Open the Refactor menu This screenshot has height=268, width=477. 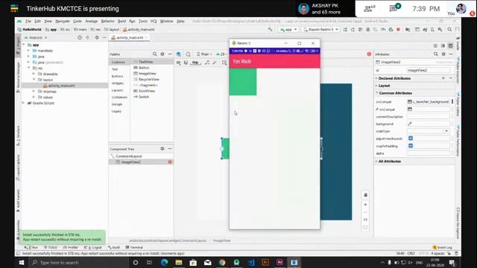(x=107, y=22)
